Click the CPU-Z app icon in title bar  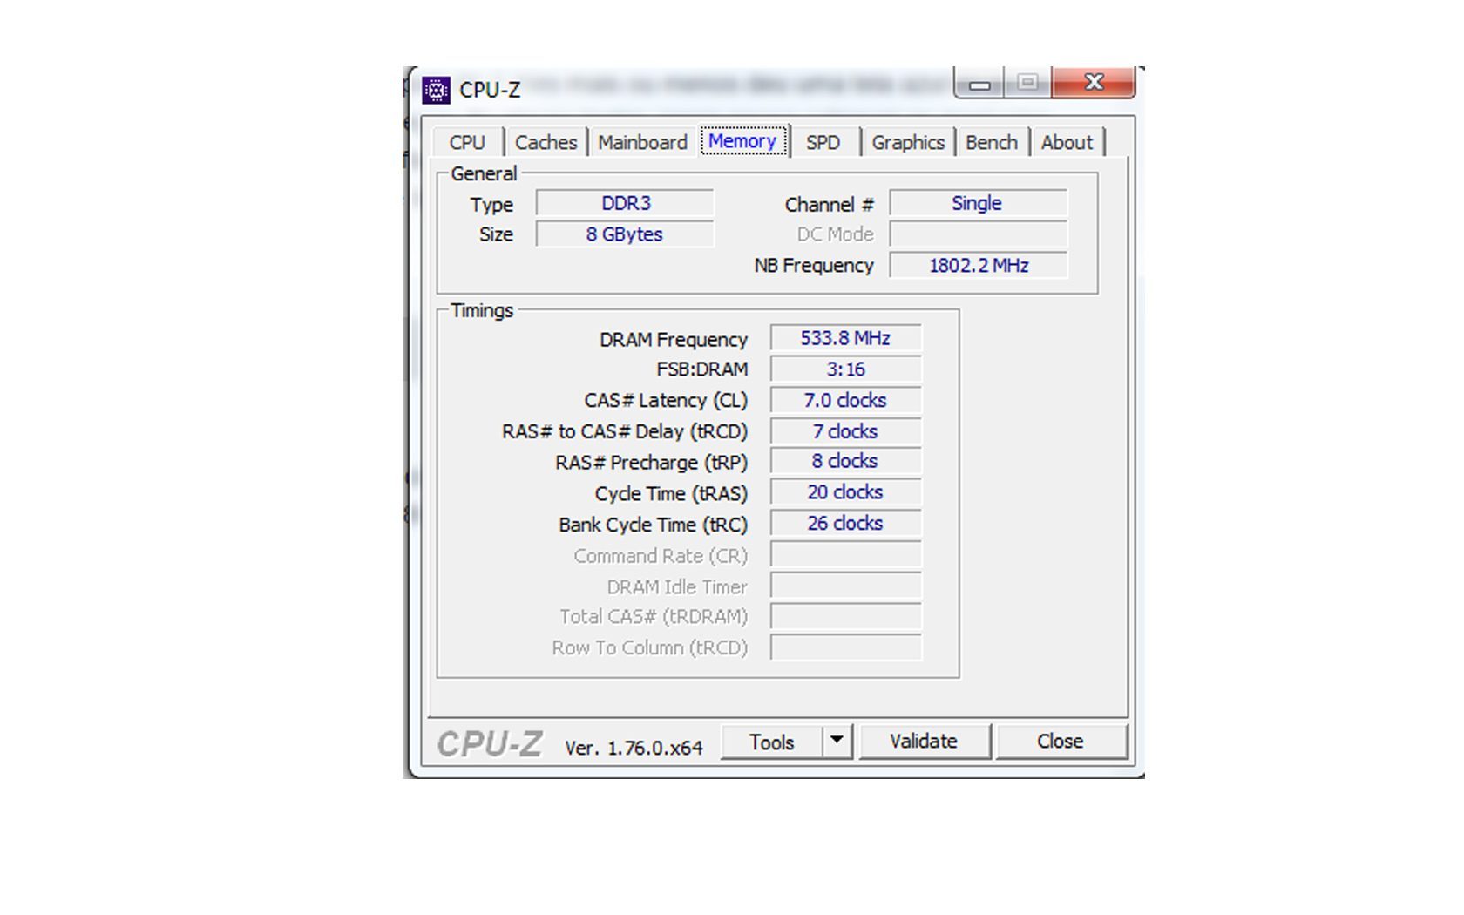[436, 90]
